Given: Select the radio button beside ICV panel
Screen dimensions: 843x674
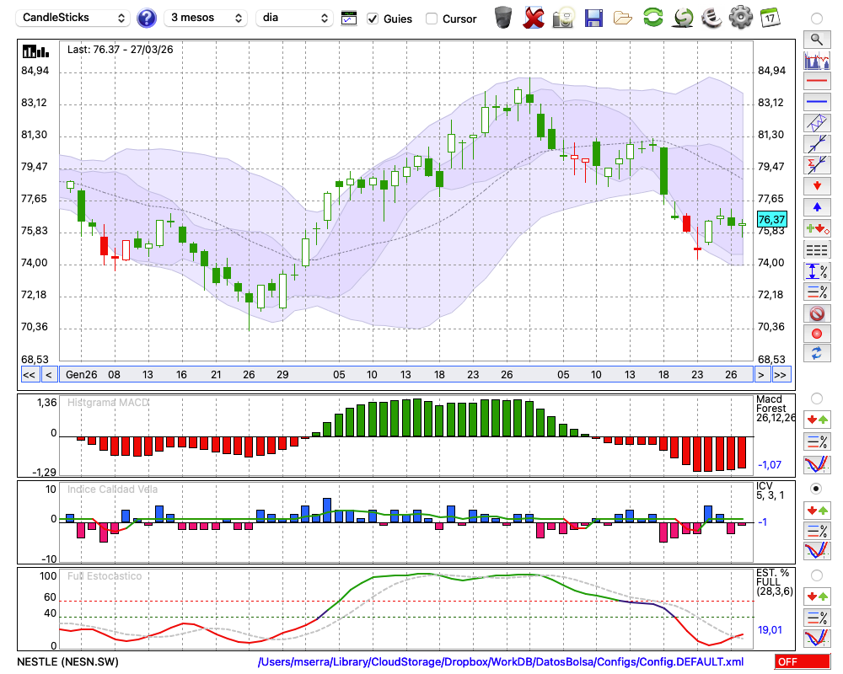Looking at the screenshot, I should (x=816, y=489).
